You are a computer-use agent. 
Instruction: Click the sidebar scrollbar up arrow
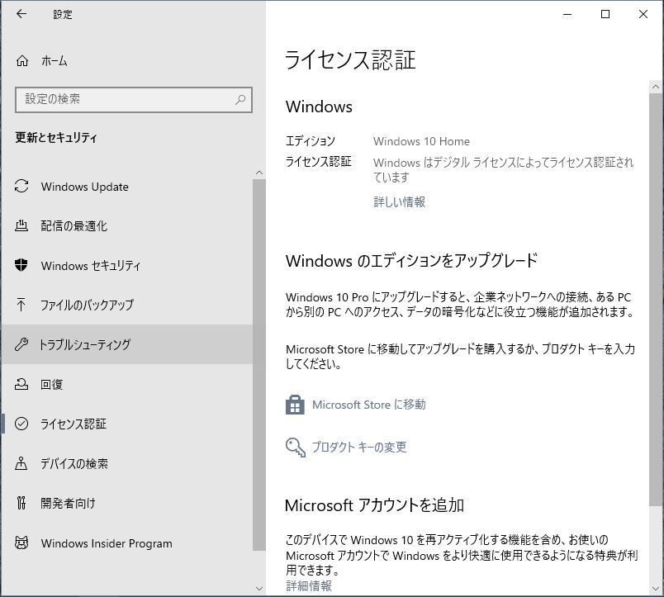tap(259, 173)
